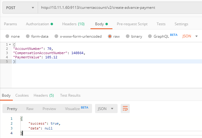Image resolution: width=202 pixels, height=138 pixels.
Task: Select the raw body radio button
Action: [109, 36]
